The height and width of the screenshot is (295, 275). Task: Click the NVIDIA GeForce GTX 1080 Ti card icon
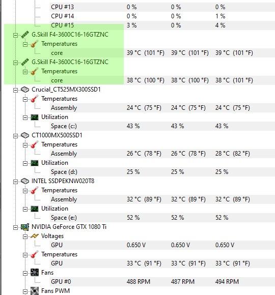25,227
